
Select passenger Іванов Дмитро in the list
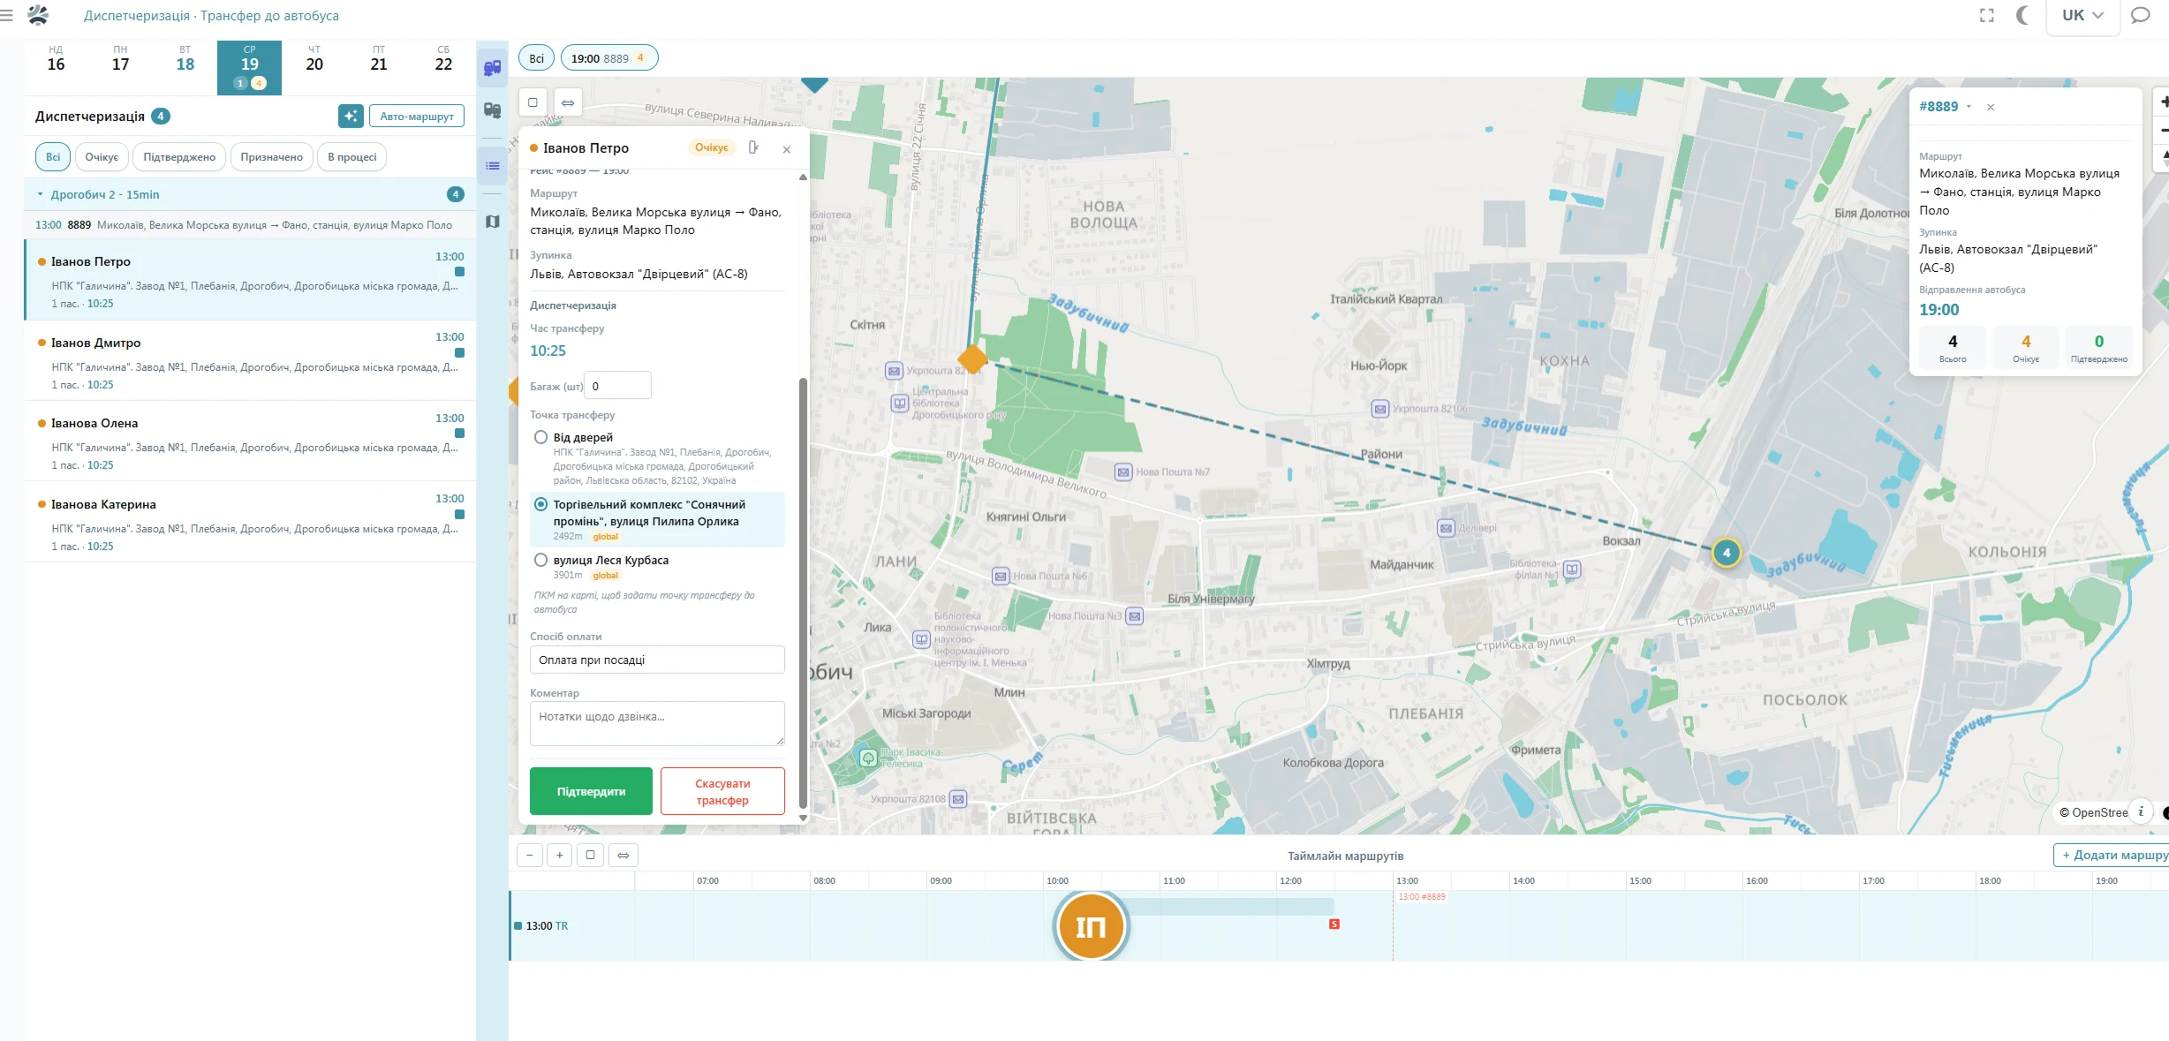(x=250, y=360)
